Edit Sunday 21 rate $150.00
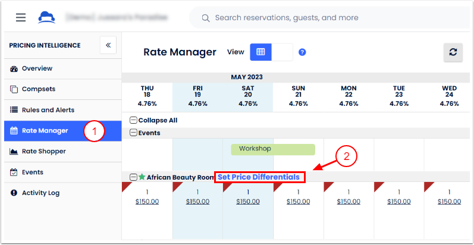474x245 pixels. [x=299, y=202]
